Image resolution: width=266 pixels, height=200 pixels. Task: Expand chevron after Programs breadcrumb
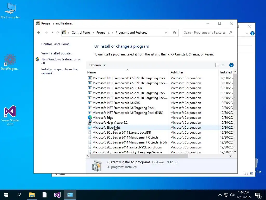point(112,33)
